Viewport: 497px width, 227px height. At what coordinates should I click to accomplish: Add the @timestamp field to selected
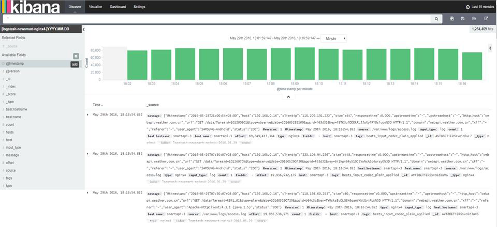coord(75,64)
